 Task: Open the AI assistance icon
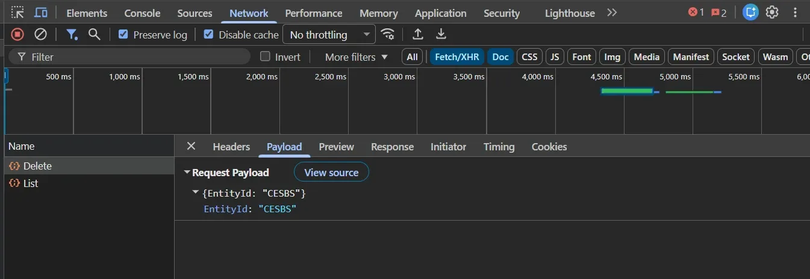click(750, 13)
